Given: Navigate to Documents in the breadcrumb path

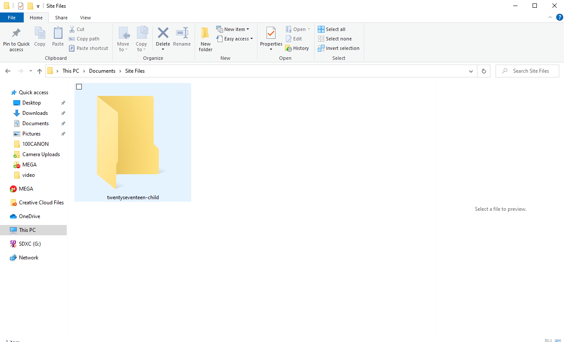Looking at the screenshot, I should (102, 71).
